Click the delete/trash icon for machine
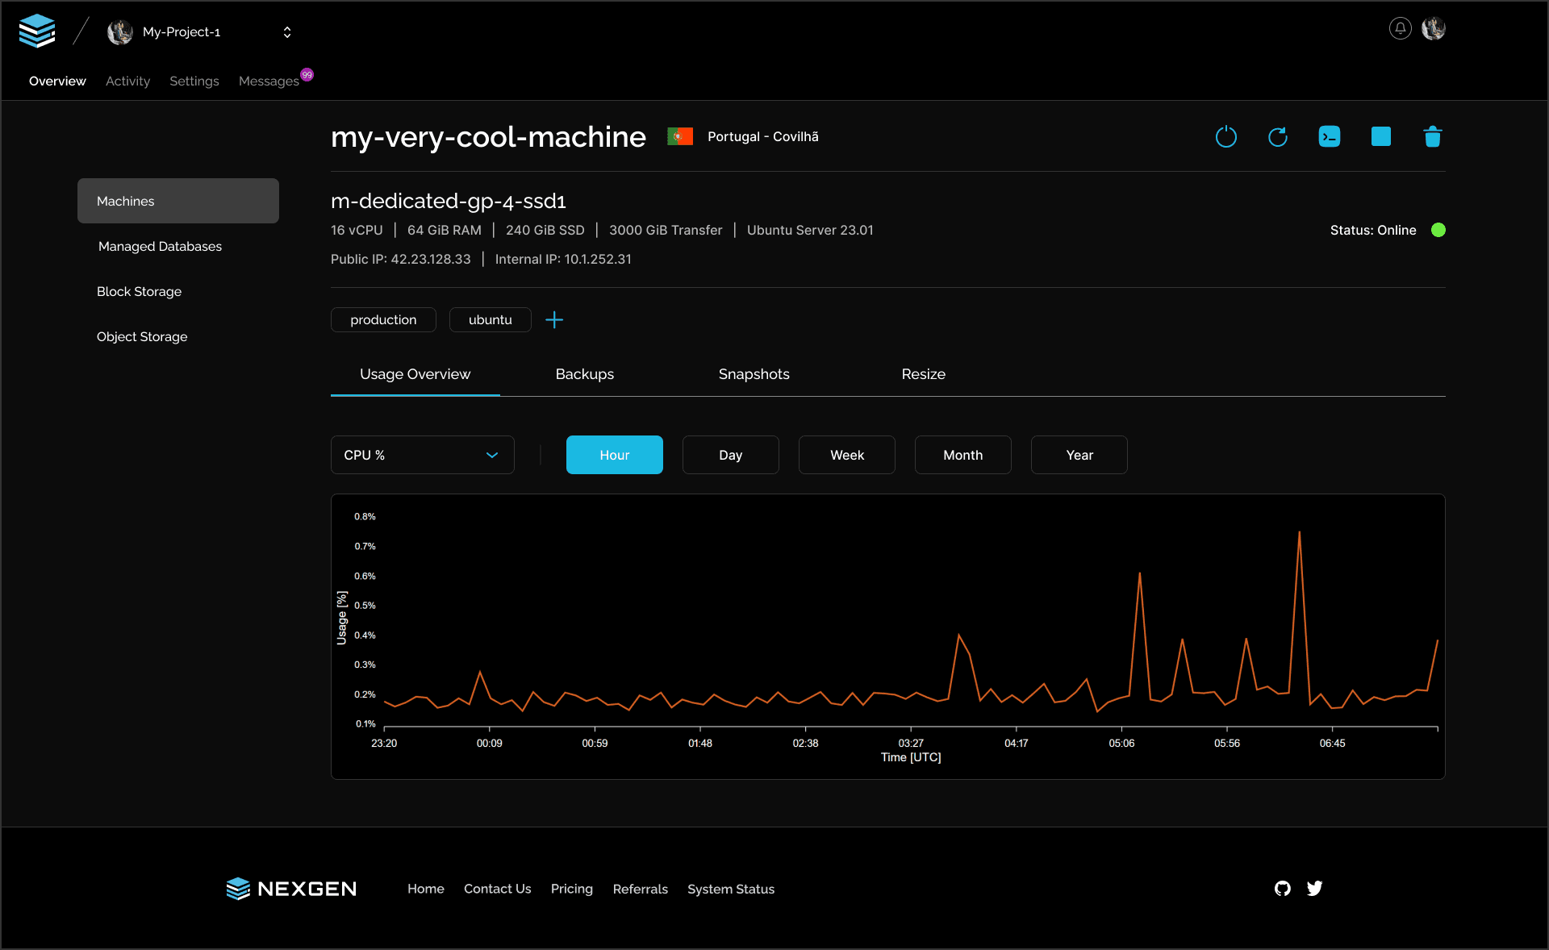 [1432, 137]
